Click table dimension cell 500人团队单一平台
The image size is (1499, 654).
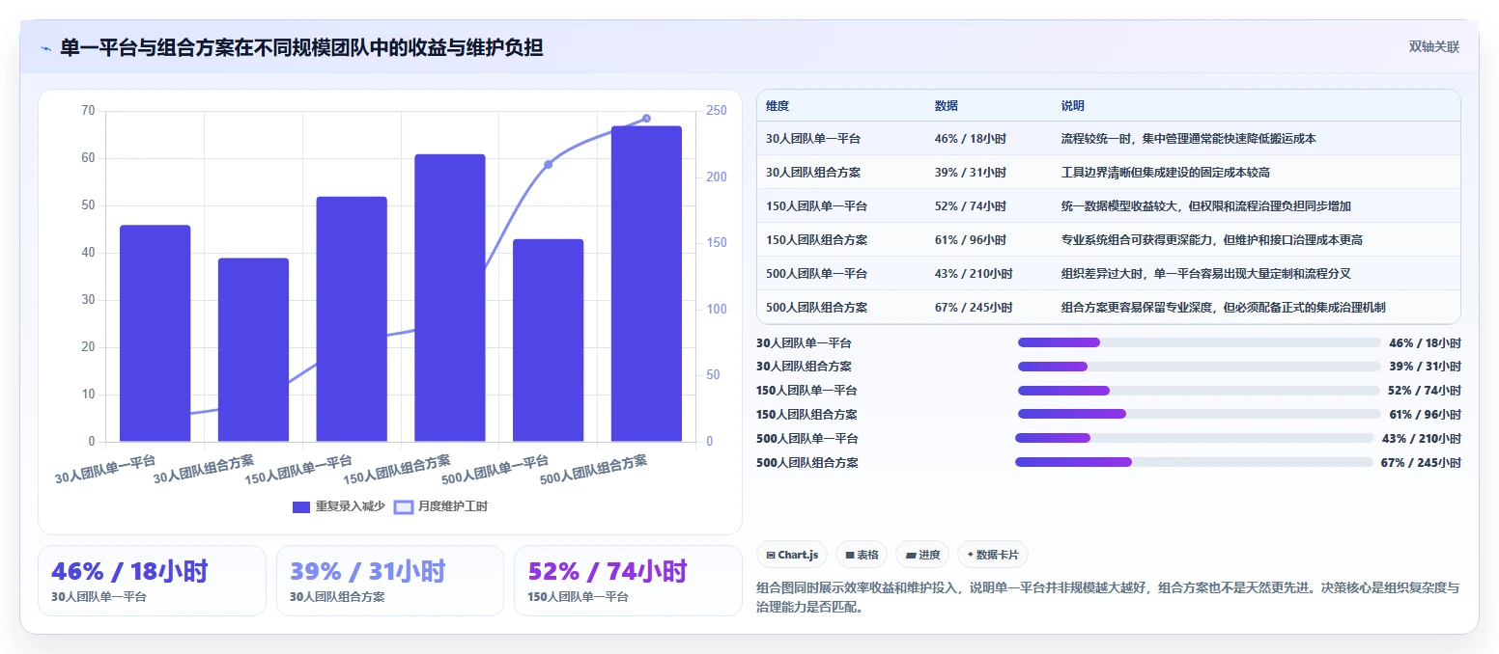(816, 274)
